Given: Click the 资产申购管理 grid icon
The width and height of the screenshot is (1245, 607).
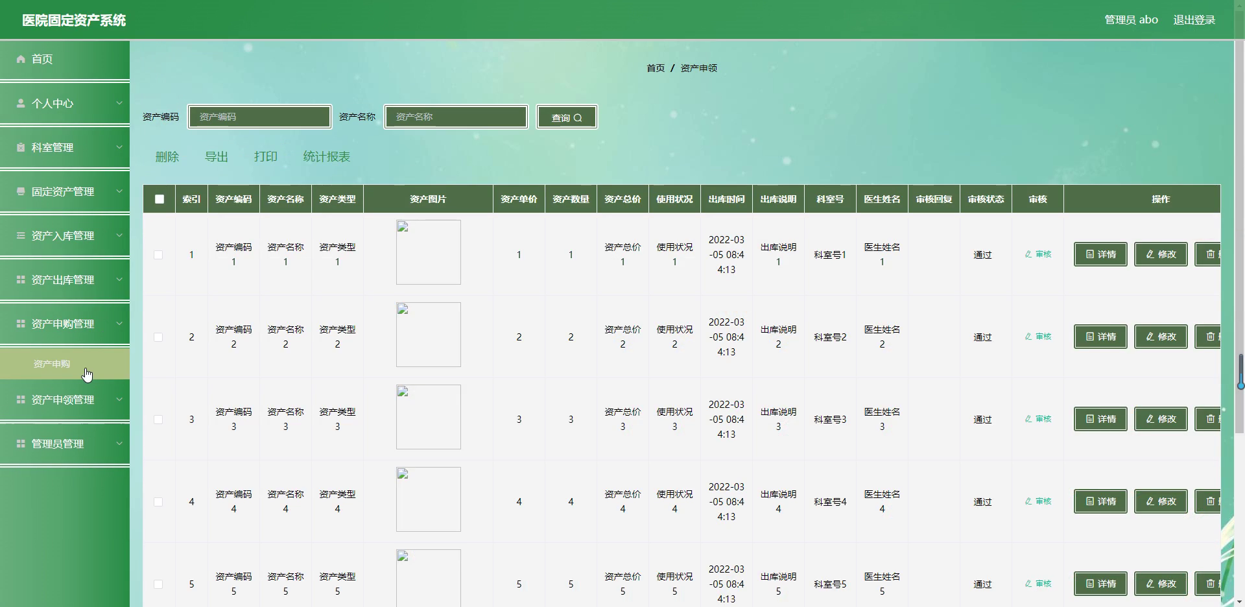Looking at the screenshot, I should [21, 324].
